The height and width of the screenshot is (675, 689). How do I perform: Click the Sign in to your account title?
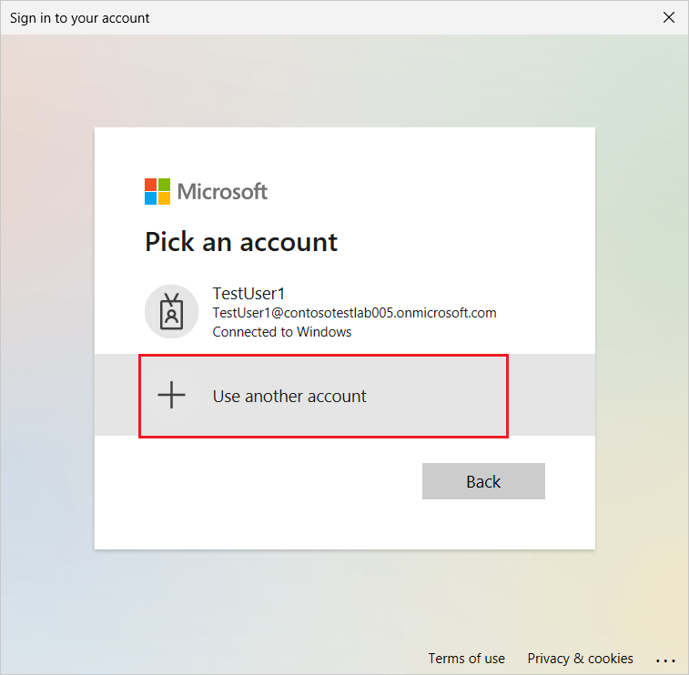pos(80,18)
